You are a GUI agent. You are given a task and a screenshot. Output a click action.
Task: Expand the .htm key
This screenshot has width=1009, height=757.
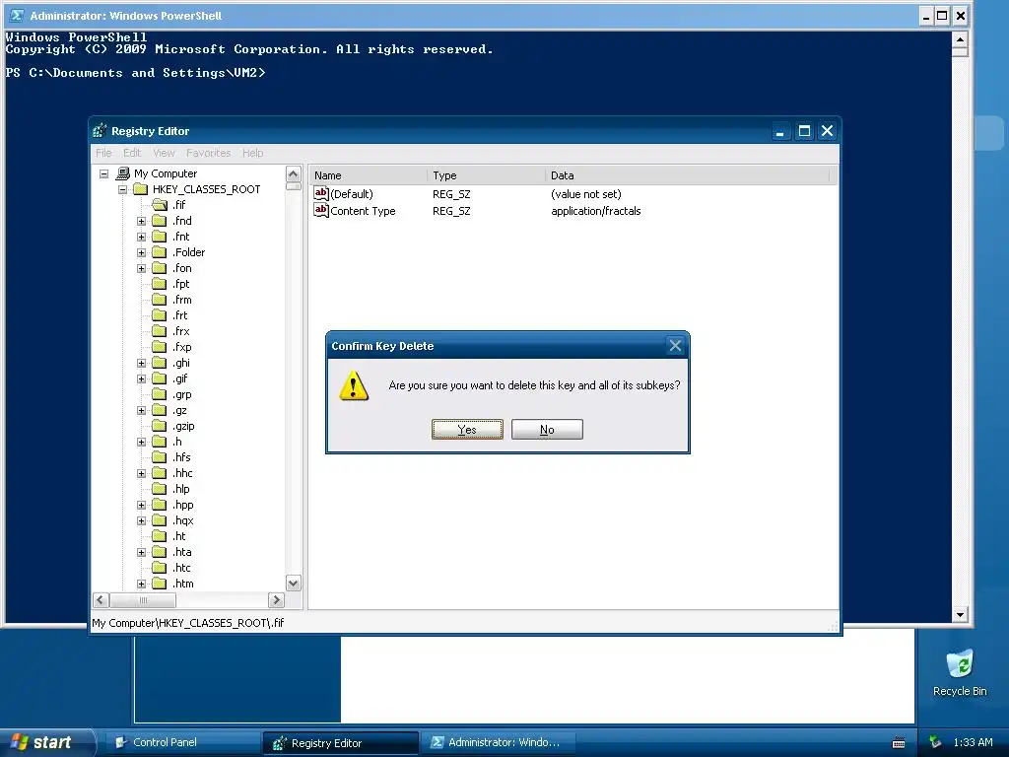click(141, 584)
